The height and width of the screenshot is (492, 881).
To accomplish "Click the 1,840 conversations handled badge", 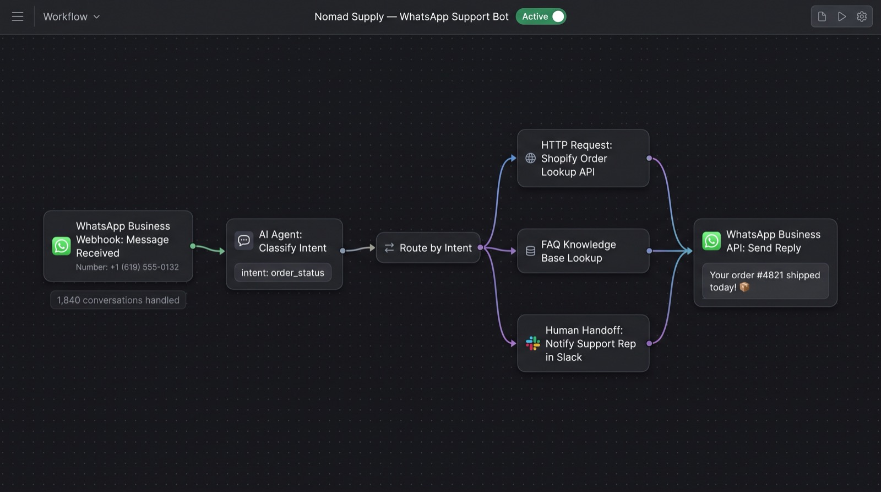I will coord(118,300).
